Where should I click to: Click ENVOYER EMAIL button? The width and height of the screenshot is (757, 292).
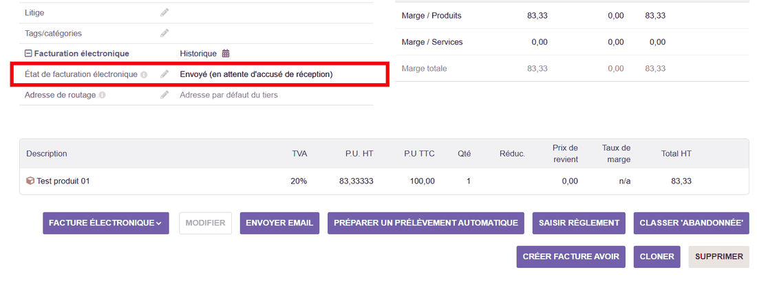point(279,223)
